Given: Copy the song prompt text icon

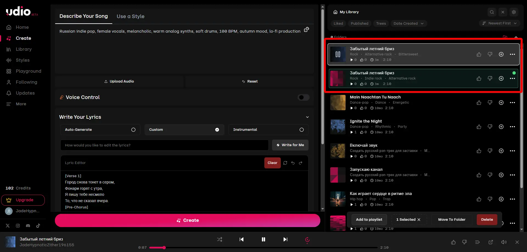Looking at the screenshot, I should [307, 29].
